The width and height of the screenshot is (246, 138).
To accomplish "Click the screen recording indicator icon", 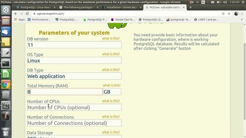I will 191,2.
